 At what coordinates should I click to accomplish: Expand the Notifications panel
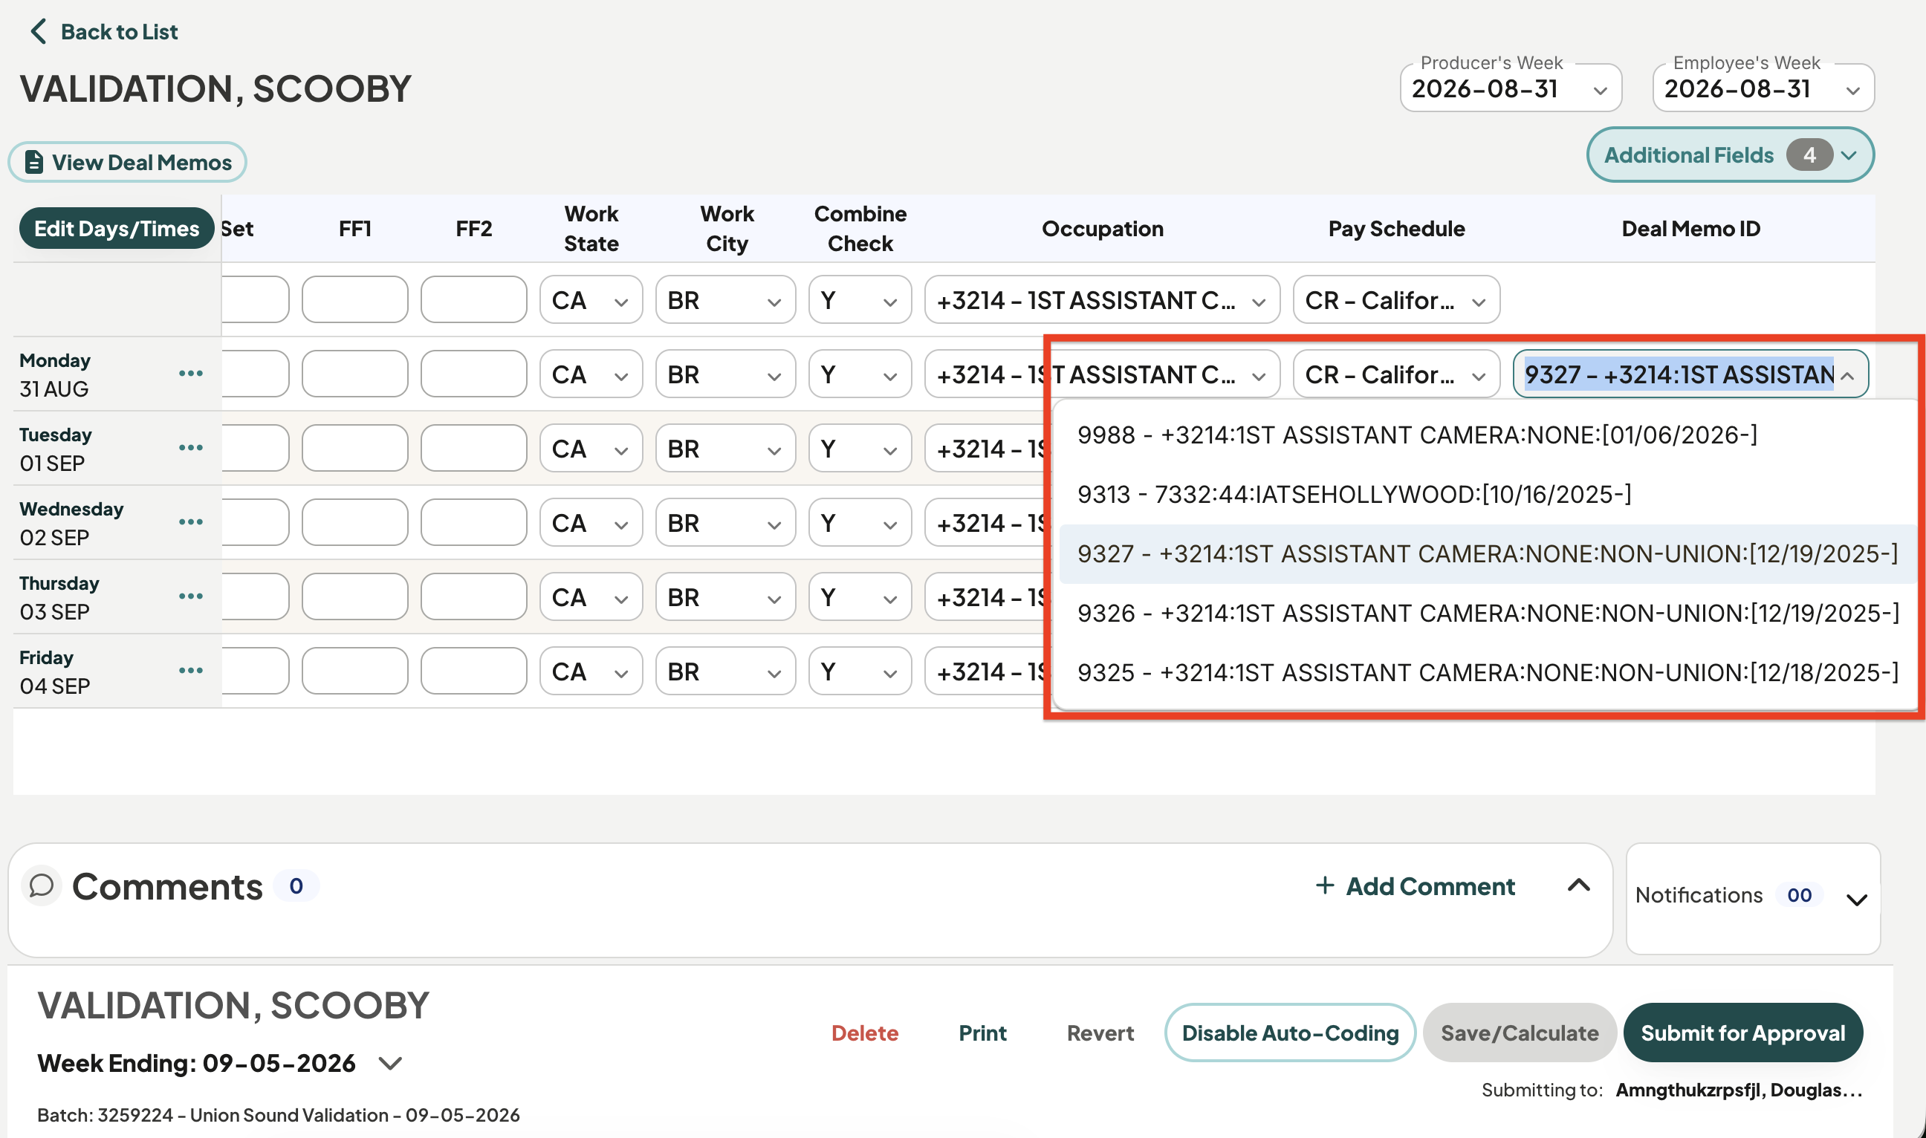[x=1856, y=900]
